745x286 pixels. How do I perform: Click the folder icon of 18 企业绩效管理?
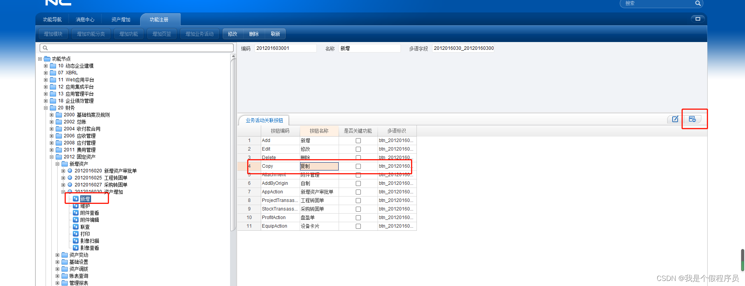click(x=53, y=101)
